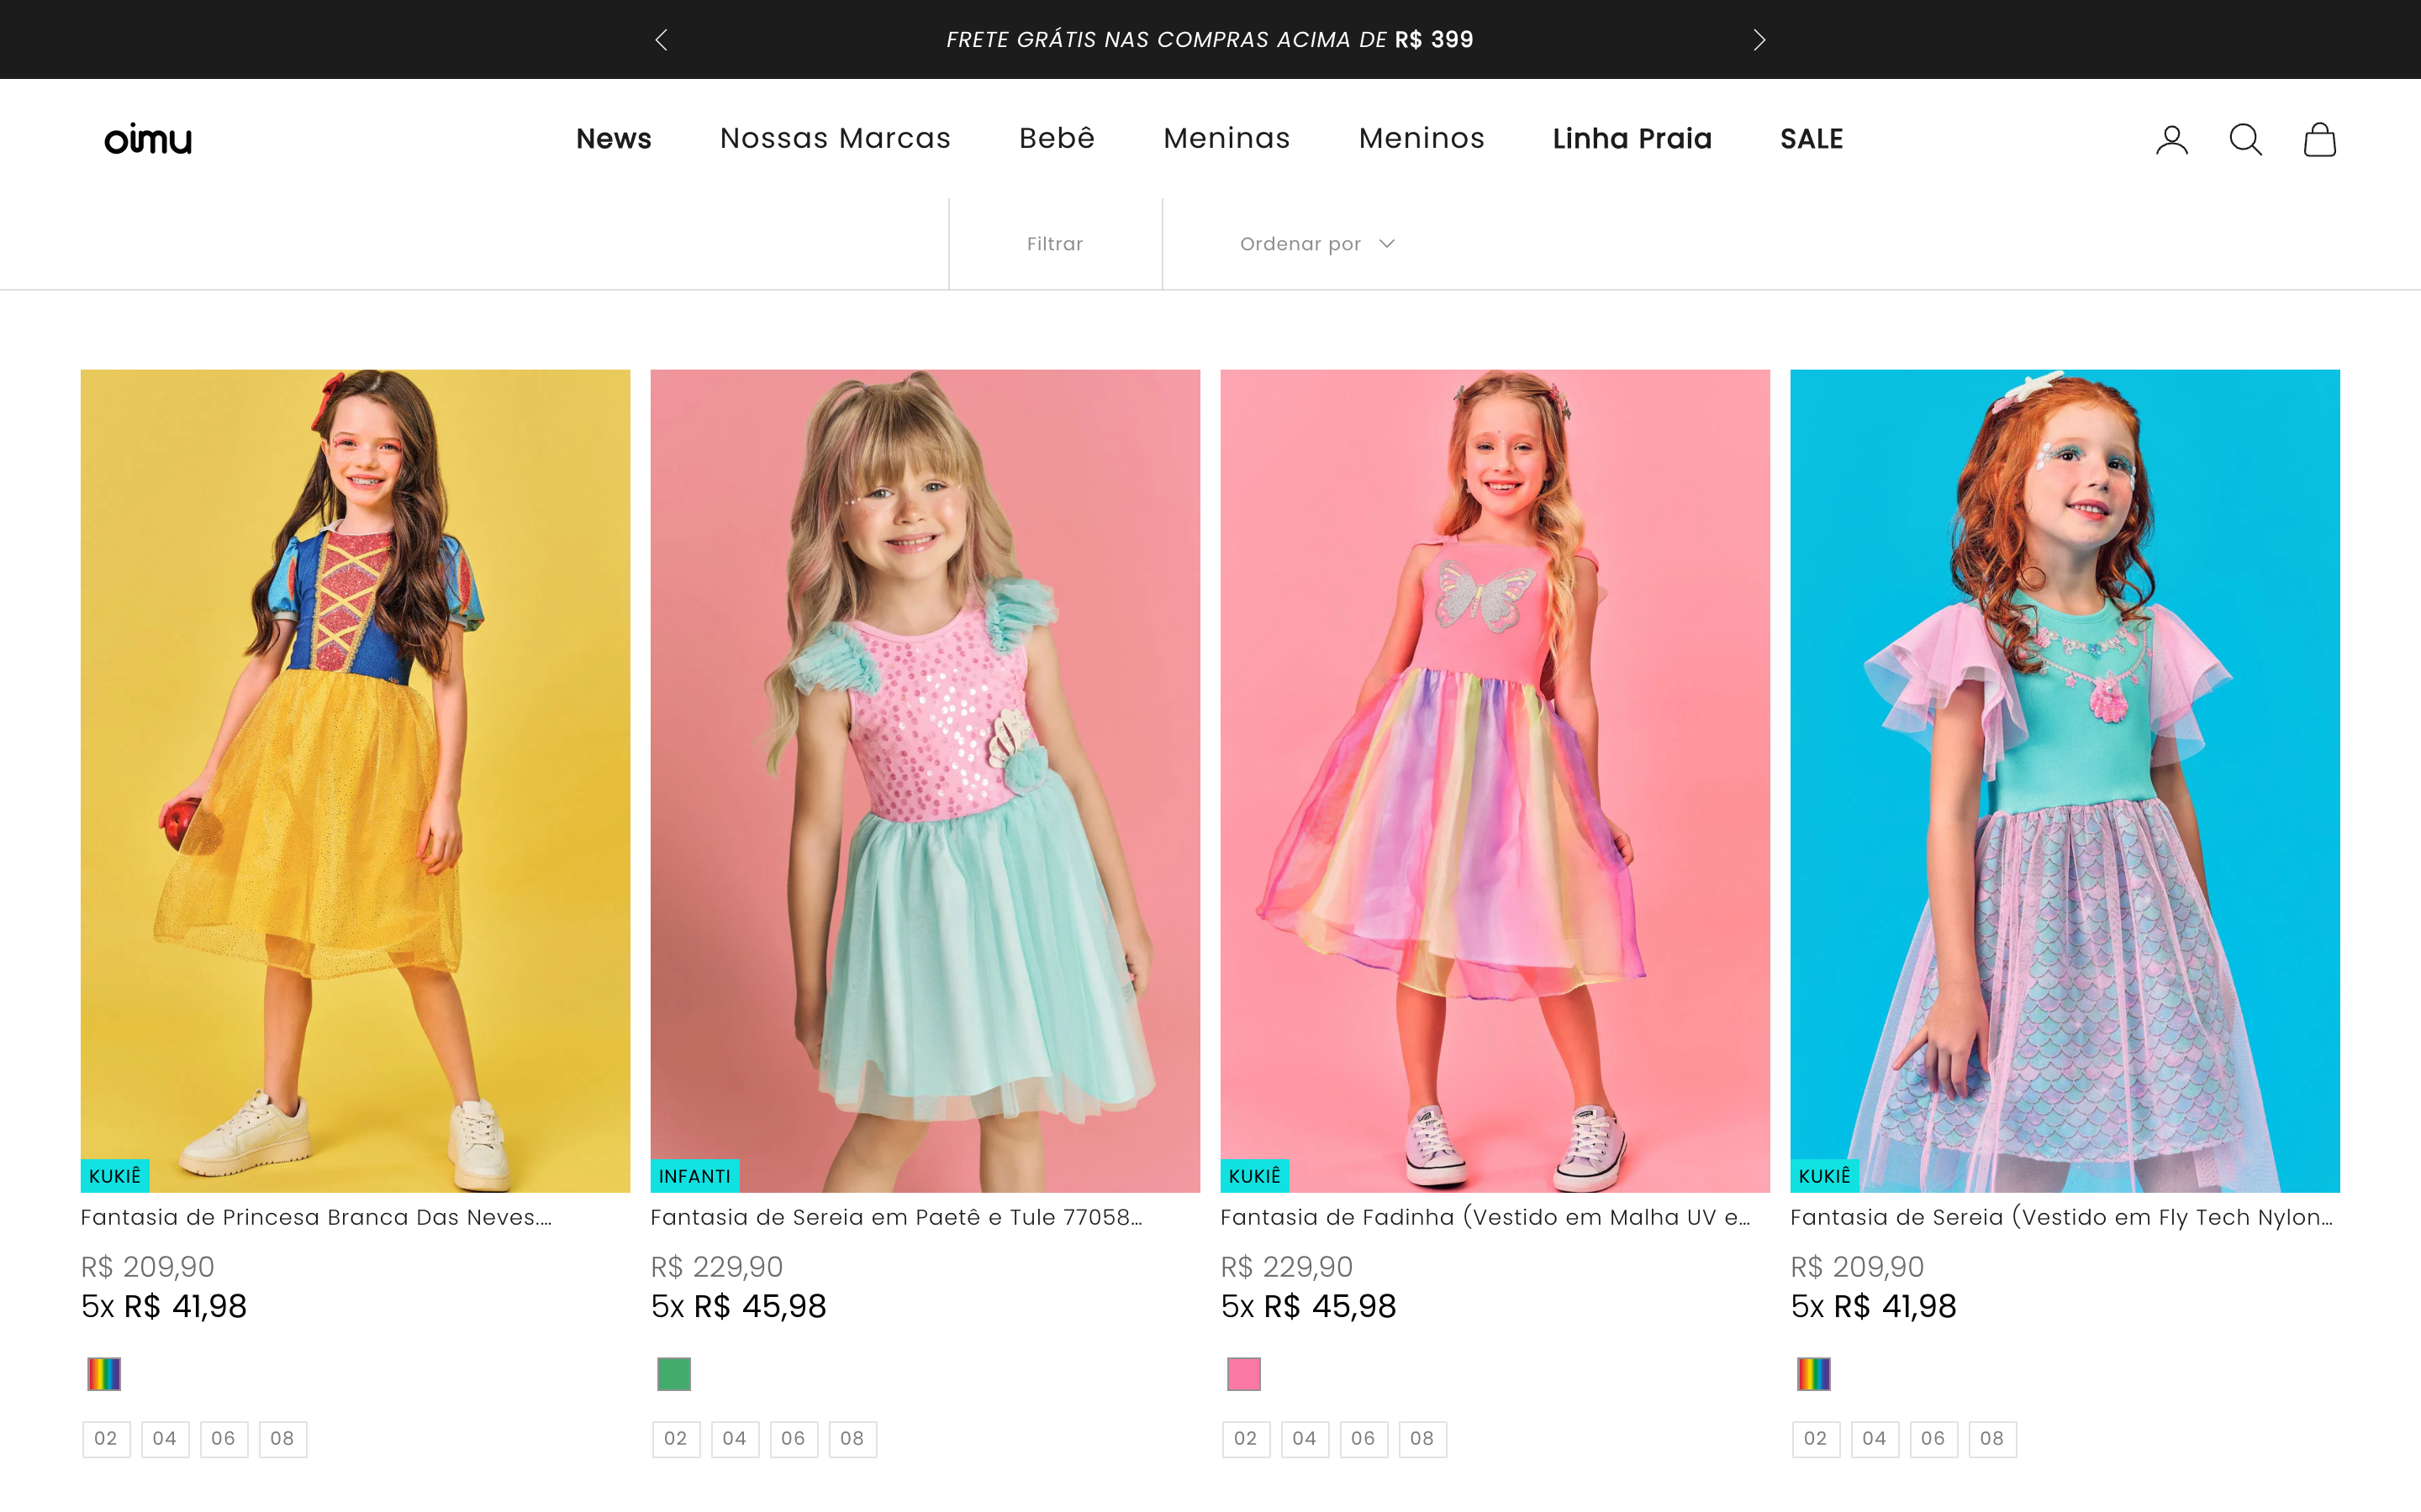Go to previous announcement banner arrow

(662, 40)
